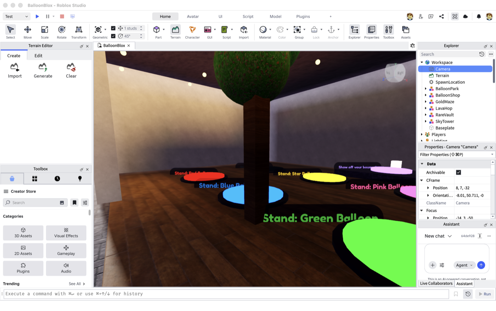The width and height of the screenshot is (496, 311).
Task: Select the Rotate tool
Action: tap(62, 32)
